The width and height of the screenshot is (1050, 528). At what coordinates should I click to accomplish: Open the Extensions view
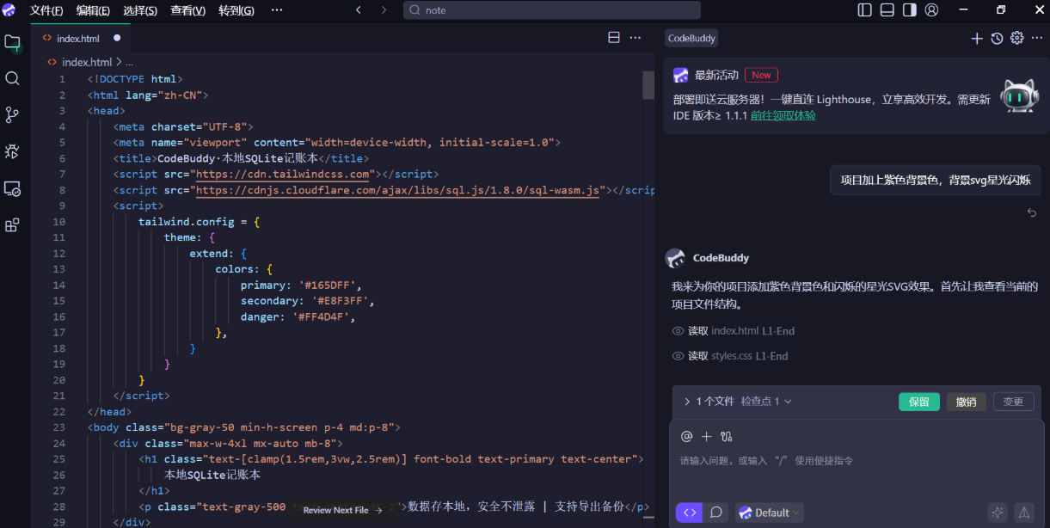pyautogui.click(x=12, y=225)
